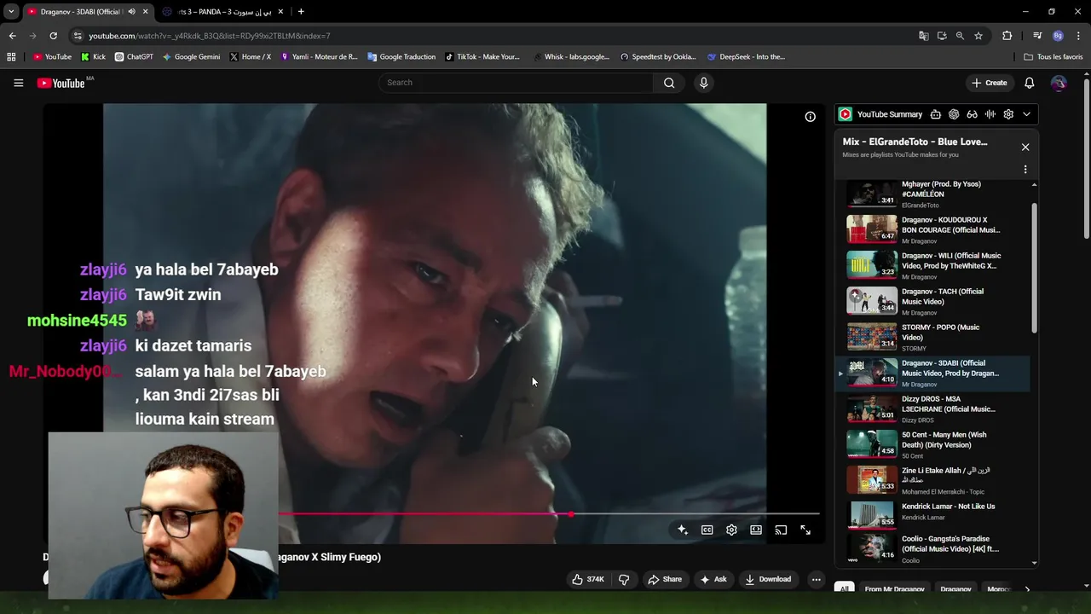The image size is (1091, 614).
Task: Switch to the PANDA browser tab
Action: (x=223, y=12)
